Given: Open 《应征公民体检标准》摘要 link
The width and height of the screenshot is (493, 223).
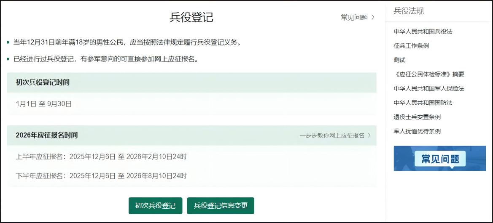Looking at the screenshot, I should 428,74.
